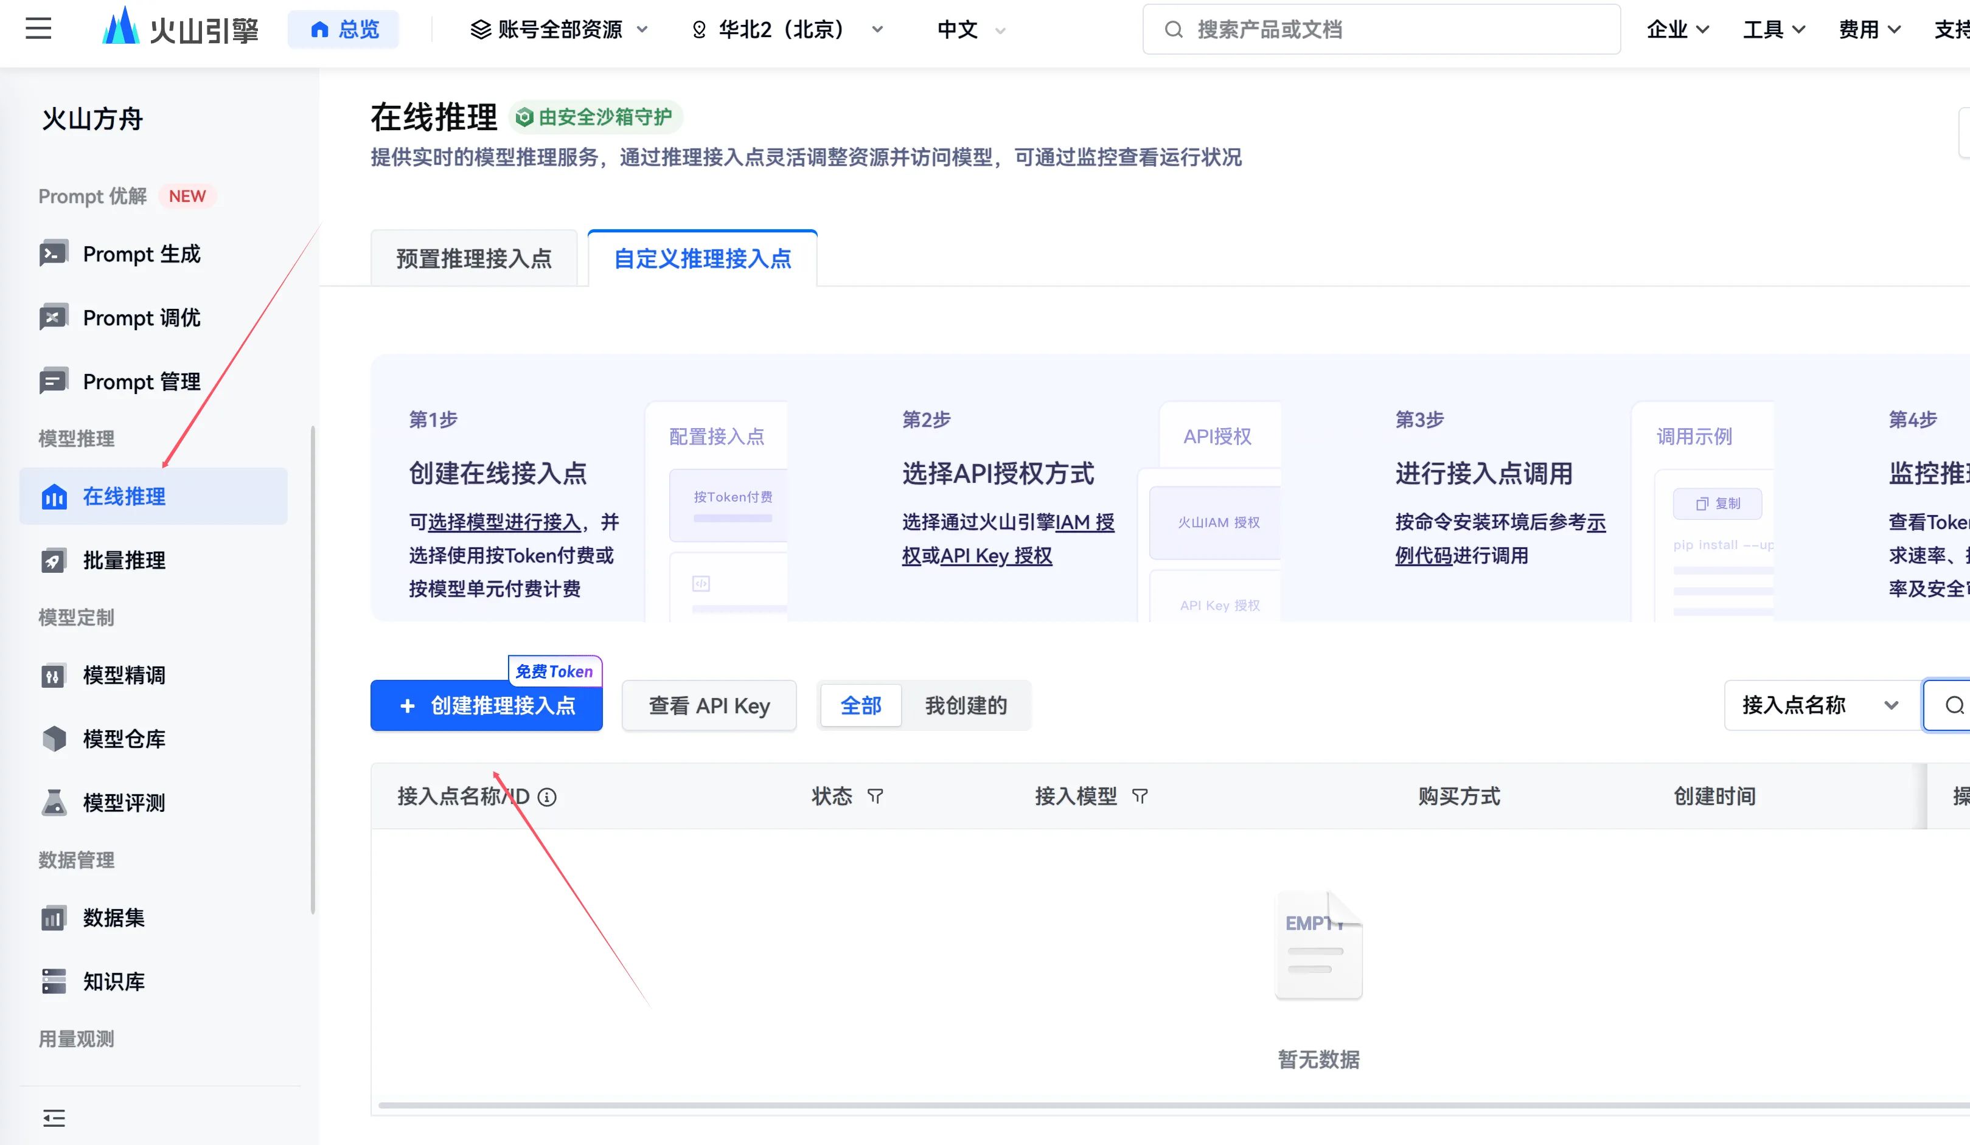Expand the 中文 language dropdown
The height and width of the screenshot is (1145, 1970).
point(972,30)
